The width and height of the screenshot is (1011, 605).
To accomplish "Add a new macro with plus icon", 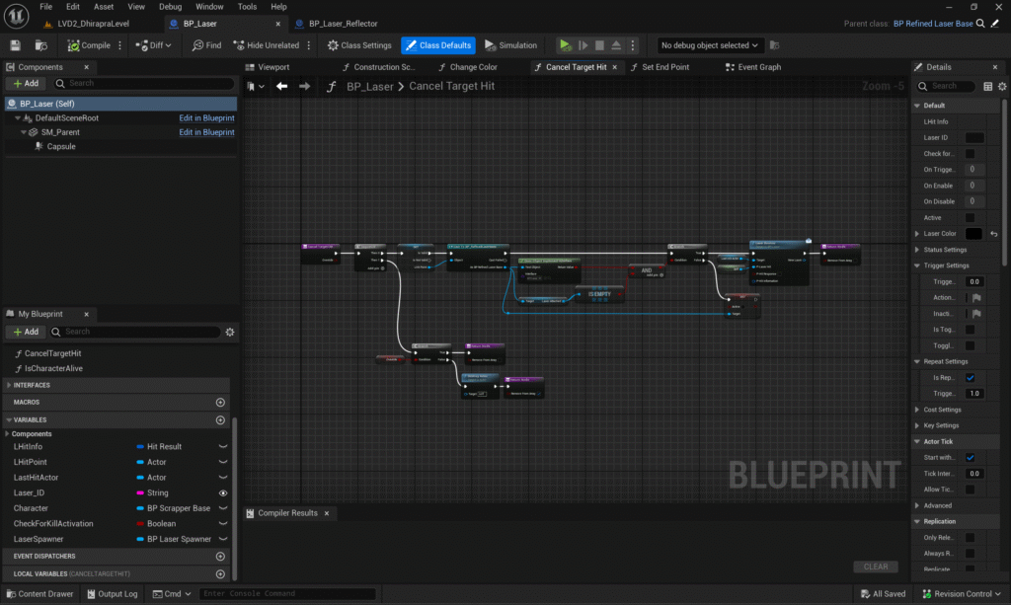I will (220, 402).
